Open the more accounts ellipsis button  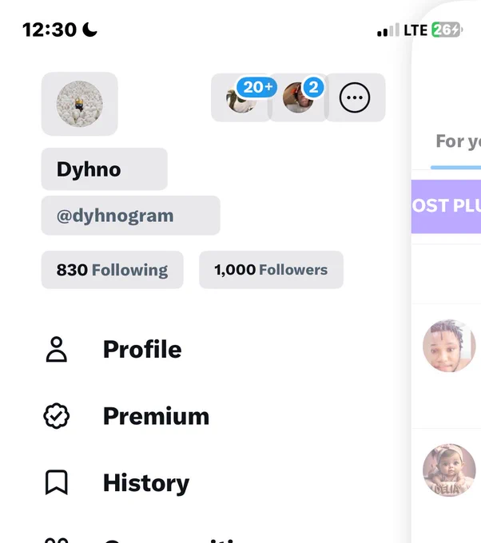pos(355,97)
